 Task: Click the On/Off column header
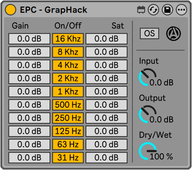pyautogui.click(x=68, y=26)
